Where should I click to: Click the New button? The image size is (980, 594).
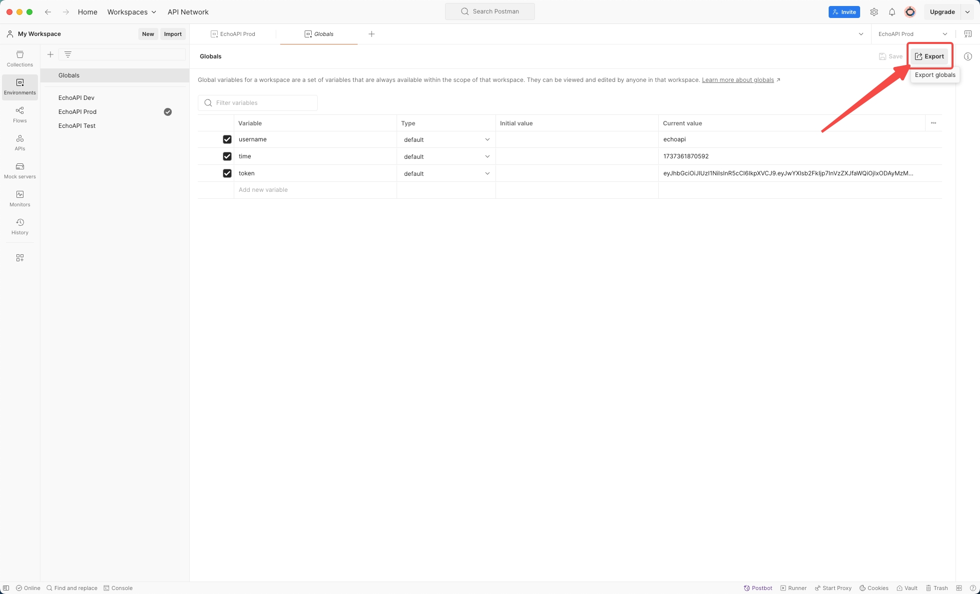(x=148, y=34)
